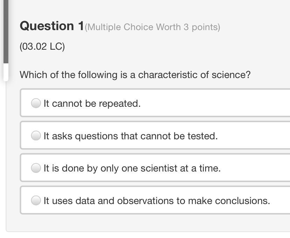Choose radio button for 'questions that cannot be tested'
Viewport: 290px width, 238px height.
point(36,136)
